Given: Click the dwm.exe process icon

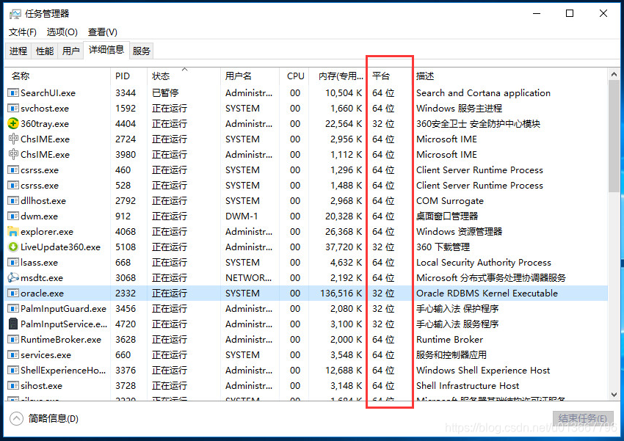Looking at the screenshot, I should (x=13, y=216).
